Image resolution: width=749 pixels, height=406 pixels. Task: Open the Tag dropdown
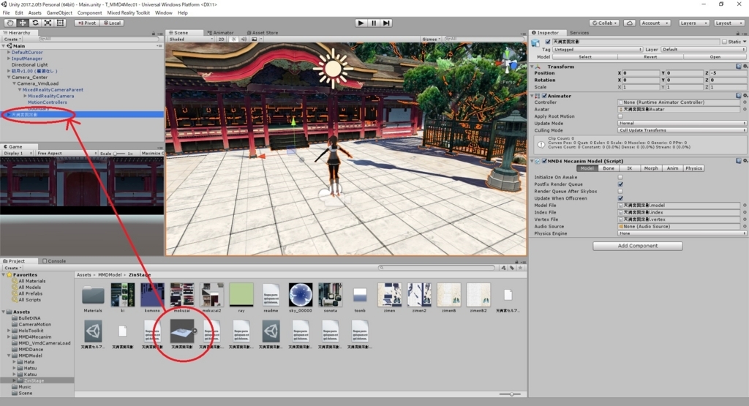[x=598, y=49]
